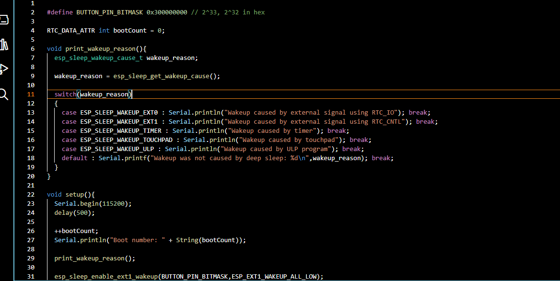Click the break keyword on line 18
The width and height of the screenshot is (560, 281).
[x=381, y=158]
